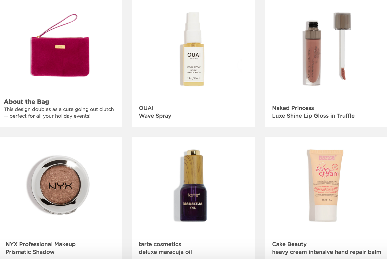Click the 'Wave Spray' product title

coord(155,116)
